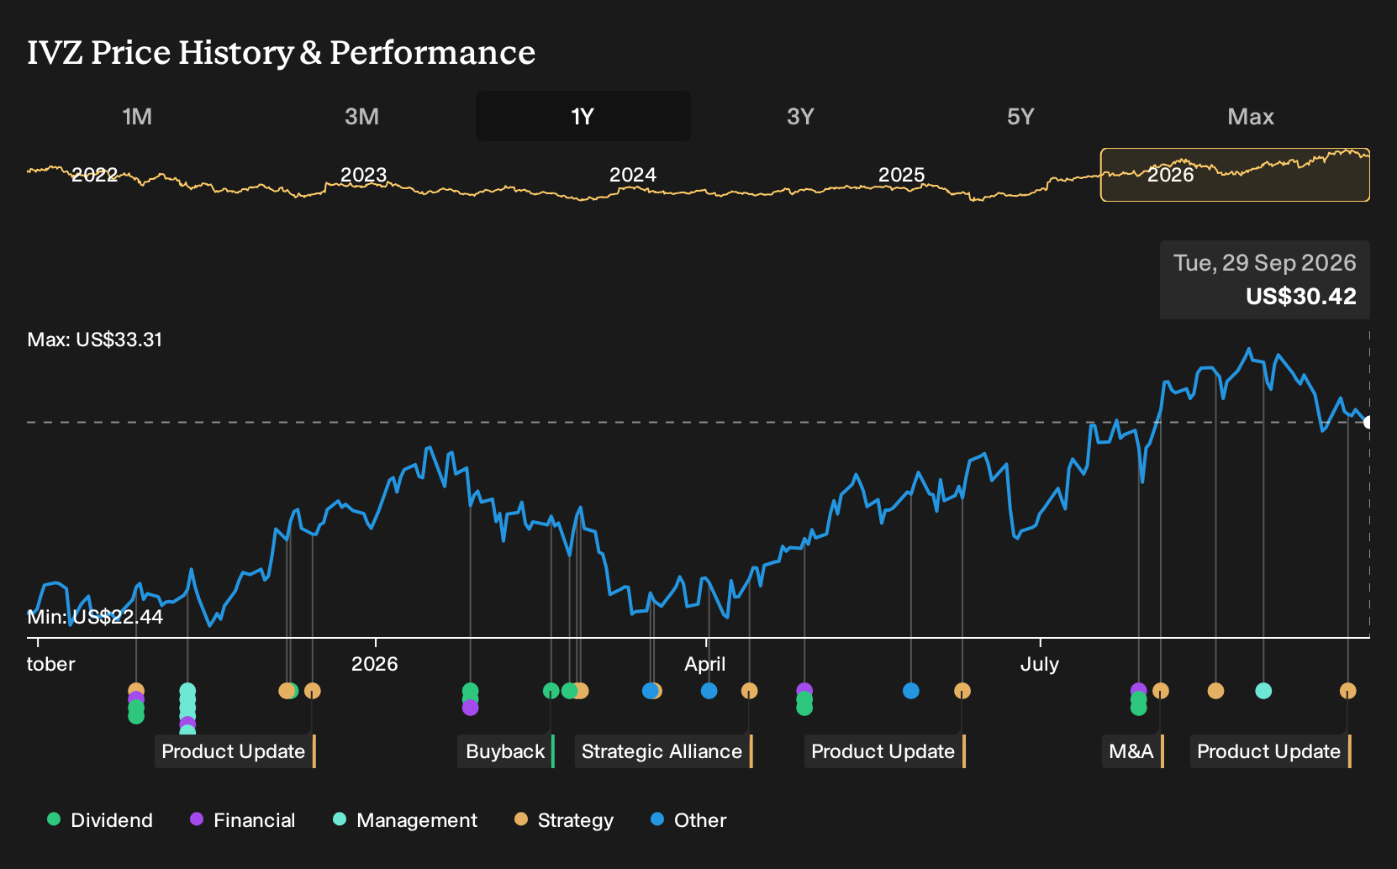Click the lone teal Management dot after July
The height and width of the screenshot is (869, 1397).
1263,691
